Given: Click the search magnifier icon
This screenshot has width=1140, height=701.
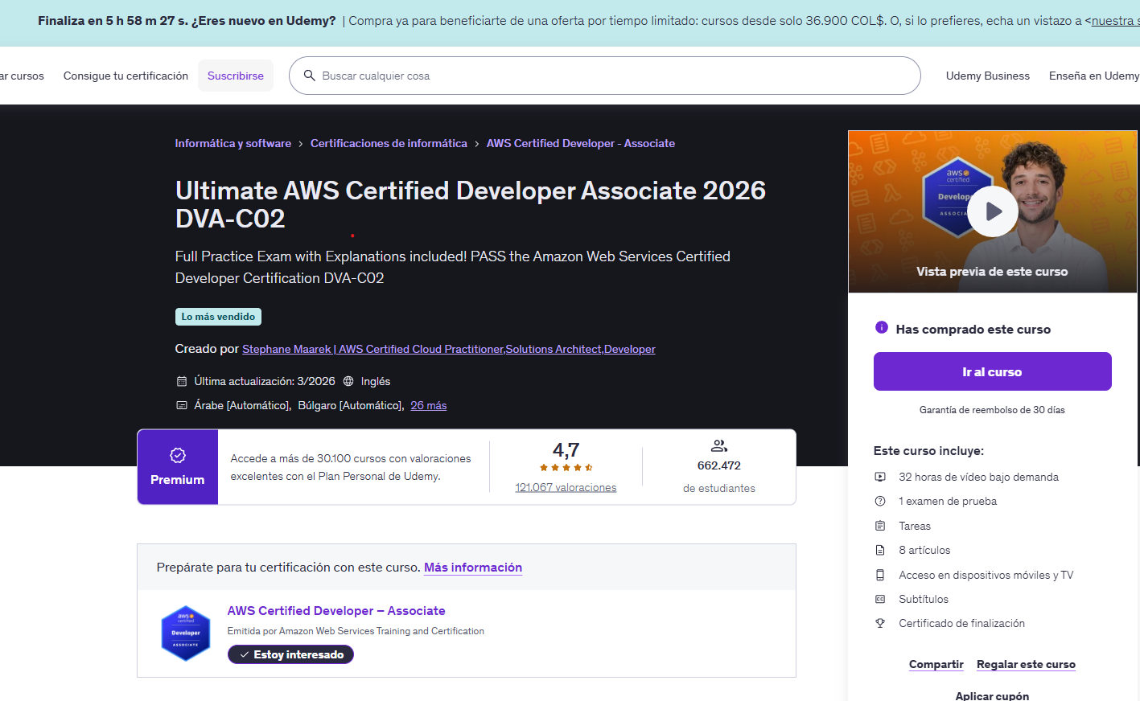Looking at the screenshot, I should (309, 76).
